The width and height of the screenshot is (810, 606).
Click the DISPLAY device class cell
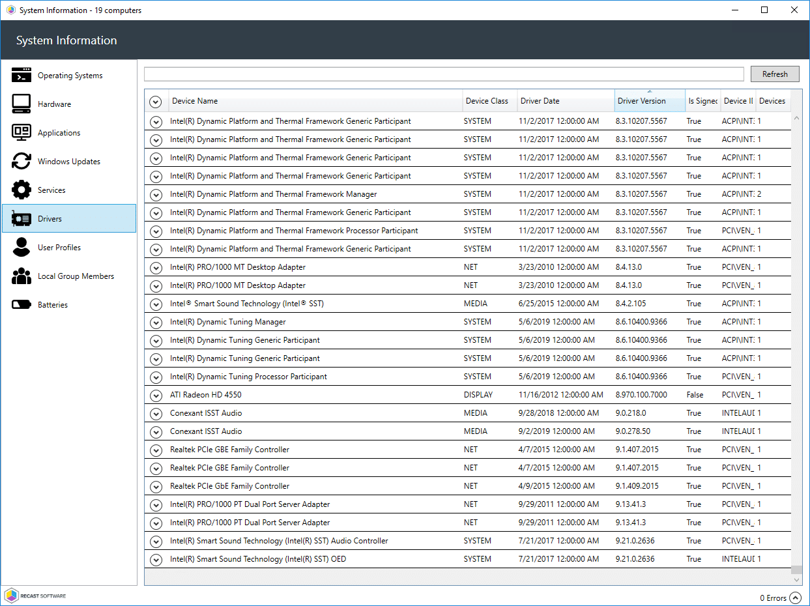click(x=478, y=395)
